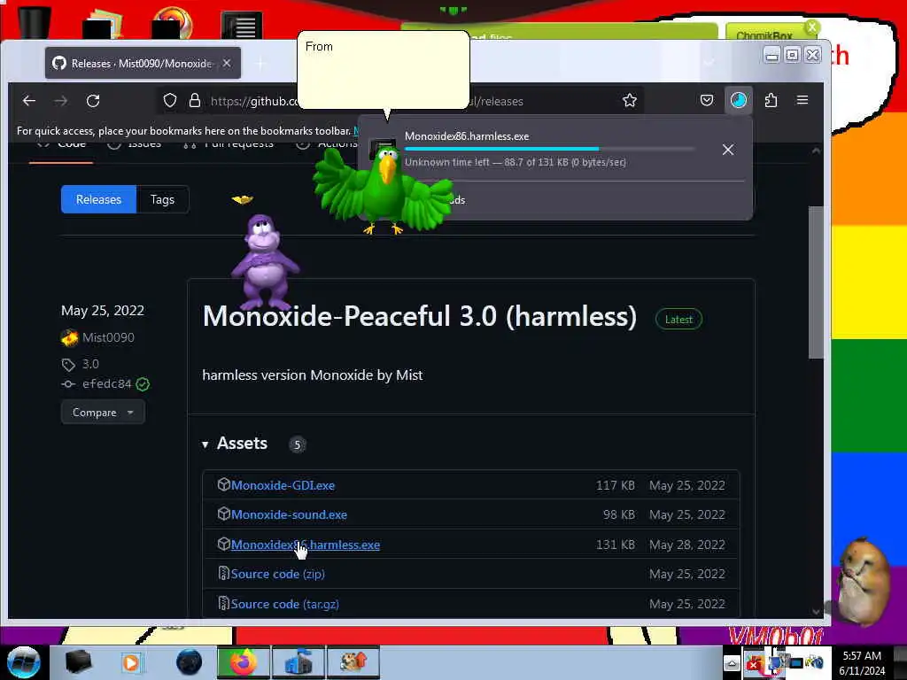Close the ChomikBox notification popup
The height and width of the screenshot is (680, 907).
(x=812, y=27)
